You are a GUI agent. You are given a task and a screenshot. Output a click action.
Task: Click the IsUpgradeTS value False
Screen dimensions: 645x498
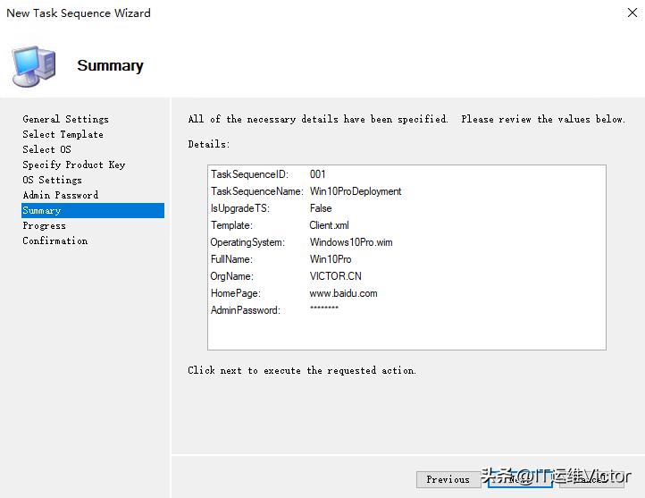pos(321,208)
